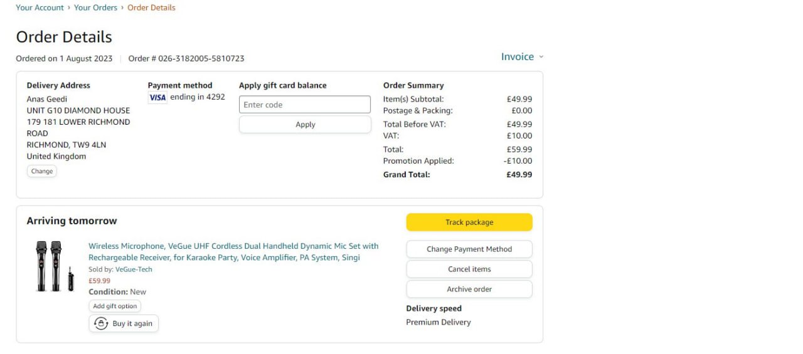Open the Invoice menu link

pyautogui.click(x=517, y=57)
